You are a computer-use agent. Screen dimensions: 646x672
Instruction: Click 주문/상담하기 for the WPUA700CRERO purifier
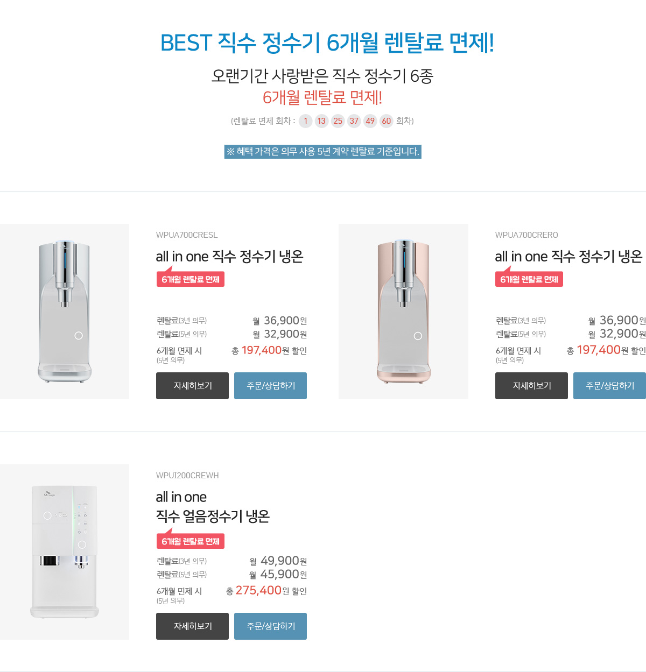pos(609,386)
